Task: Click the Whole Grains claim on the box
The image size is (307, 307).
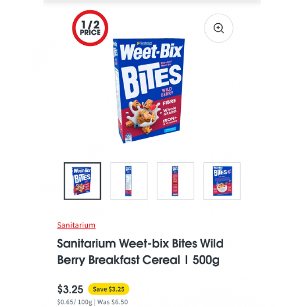Action: click(x=170, y=110)
